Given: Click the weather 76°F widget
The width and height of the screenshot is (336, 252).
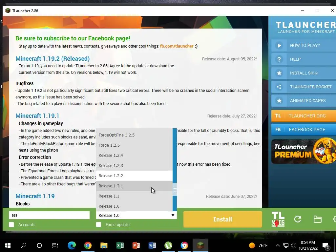Looking at the screenshot, I should 258,245.
